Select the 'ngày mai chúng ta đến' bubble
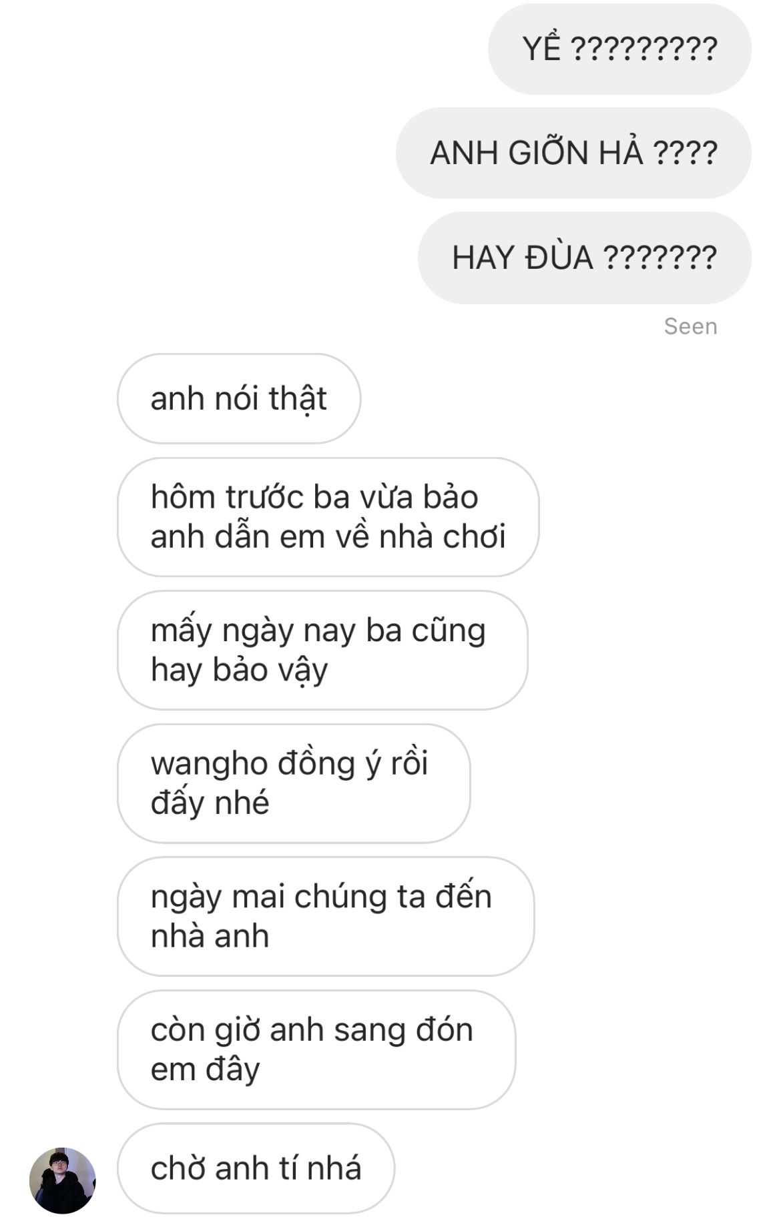781x1227 pixels. [x=326, y=916]
